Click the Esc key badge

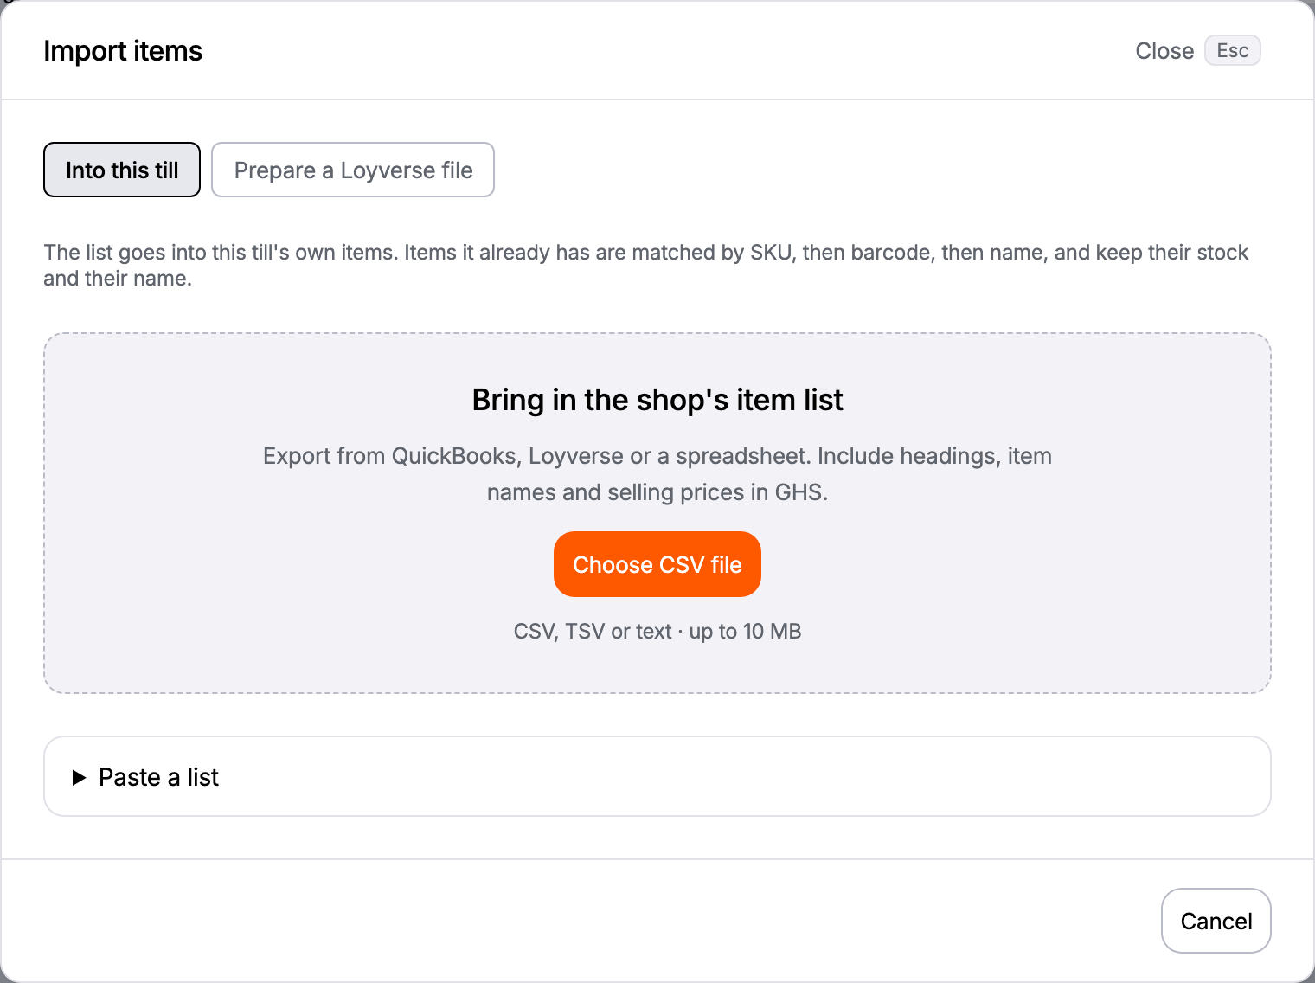pyautogui.click(x=1233, y=50)
